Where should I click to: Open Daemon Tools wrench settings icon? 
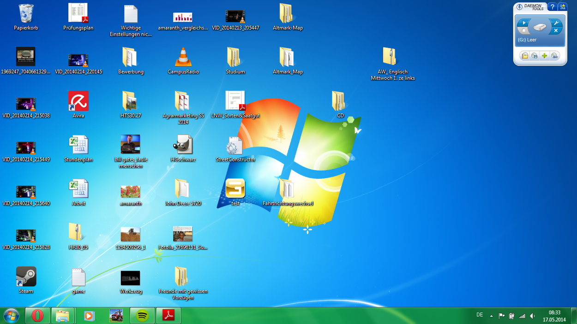pyautogui.click(x=556, y=23)
